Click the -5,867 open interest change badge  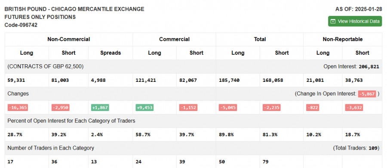coord(367,94)
